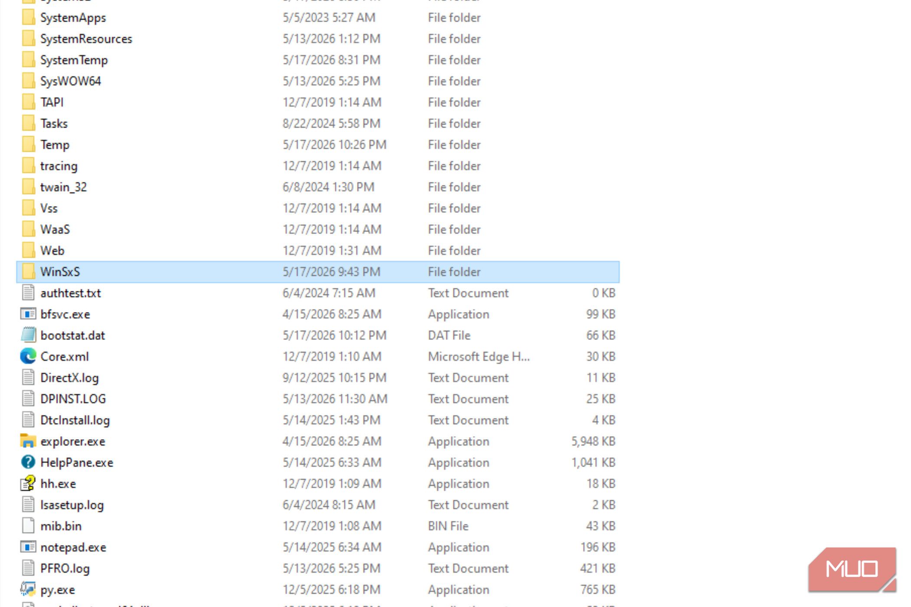Select the SysWOW64 folder icon
911x607 pixels.
tap(28, 81)
